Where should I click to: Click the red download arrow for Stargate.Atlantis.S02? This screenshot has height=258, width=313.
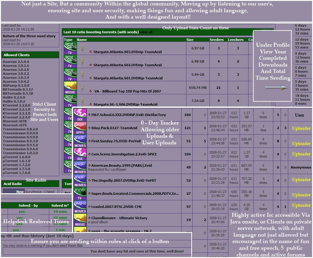(x=90, y=65)
